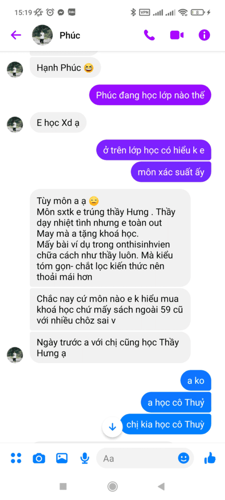Tap the microphone to record voice message
The image size is (225, 500).
(x=84, y=458)
